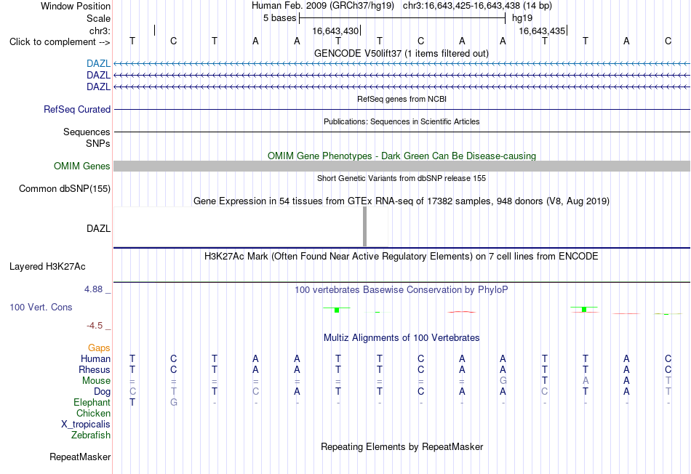Click the RefSeq Curated track label
The height and width of the screenshot is (474, 691).
click(77, 109)
